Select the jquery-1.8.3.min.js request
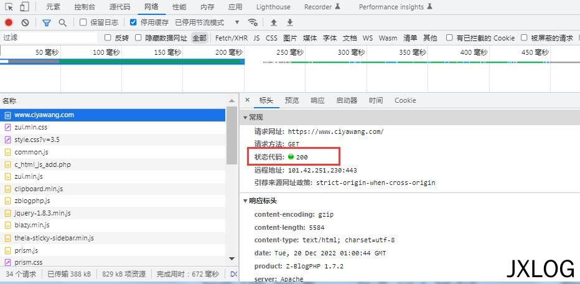Screen dimensions: 580x284 (x=113, y=213)
